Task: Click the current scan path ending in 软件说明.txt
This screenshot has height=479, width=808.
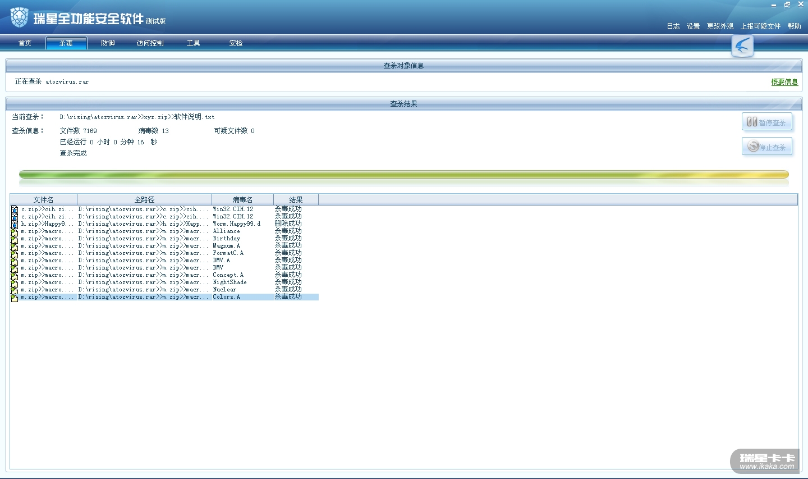Action: pos(137,117)
